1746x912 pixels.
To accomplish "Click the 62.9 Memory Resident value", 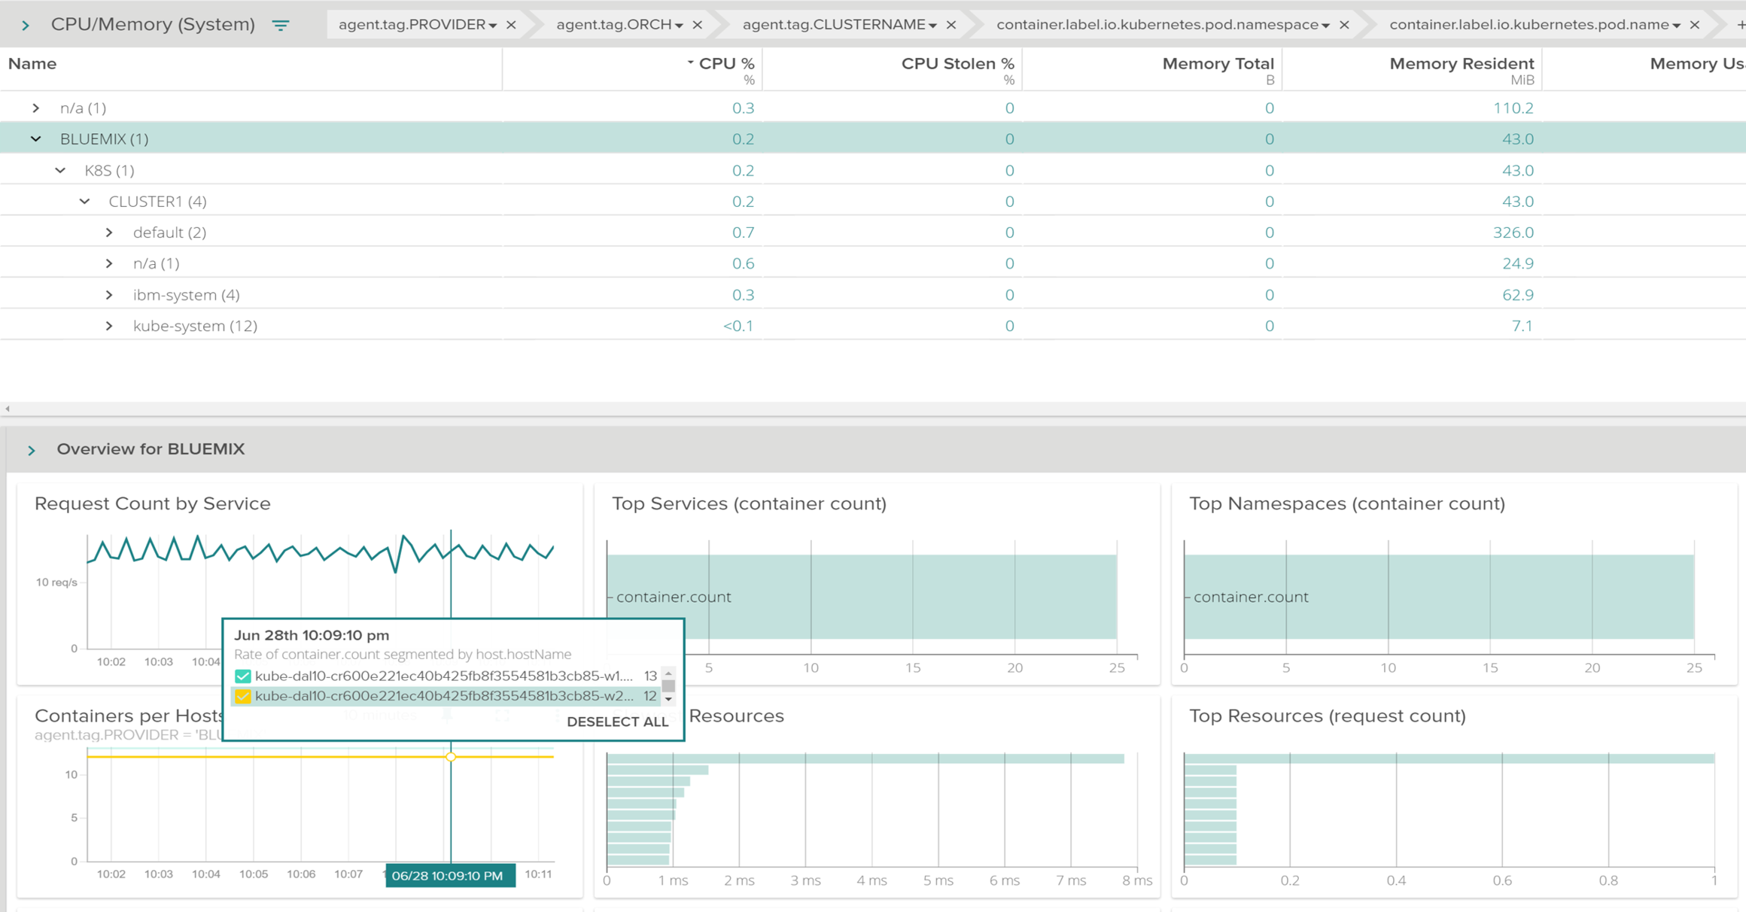I will pyautogui.click(x=1517, y=295).
